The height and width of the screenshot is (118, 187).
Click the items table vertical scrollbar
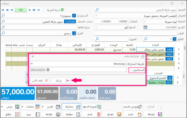(185, 48)
